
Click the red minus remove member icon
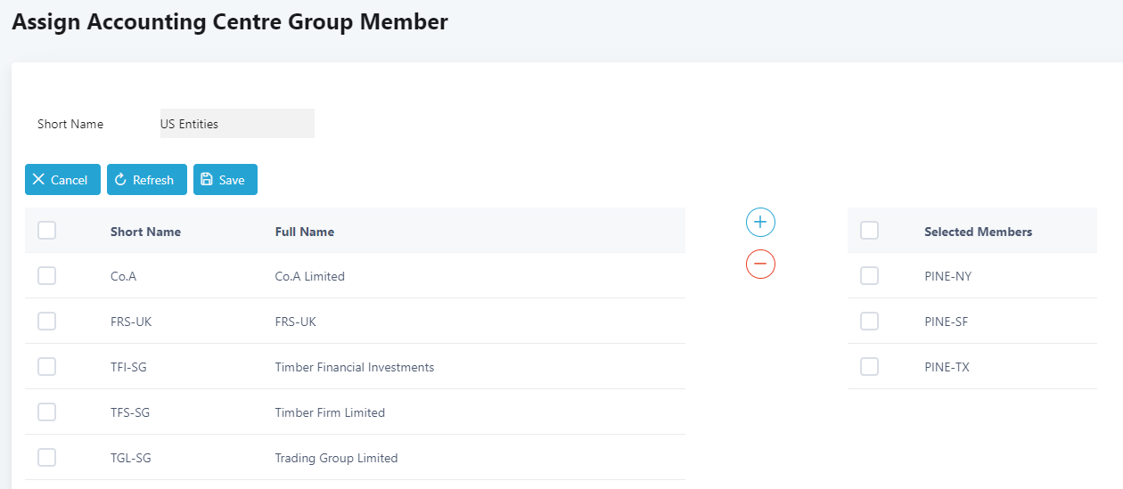[x=760, y=264]
